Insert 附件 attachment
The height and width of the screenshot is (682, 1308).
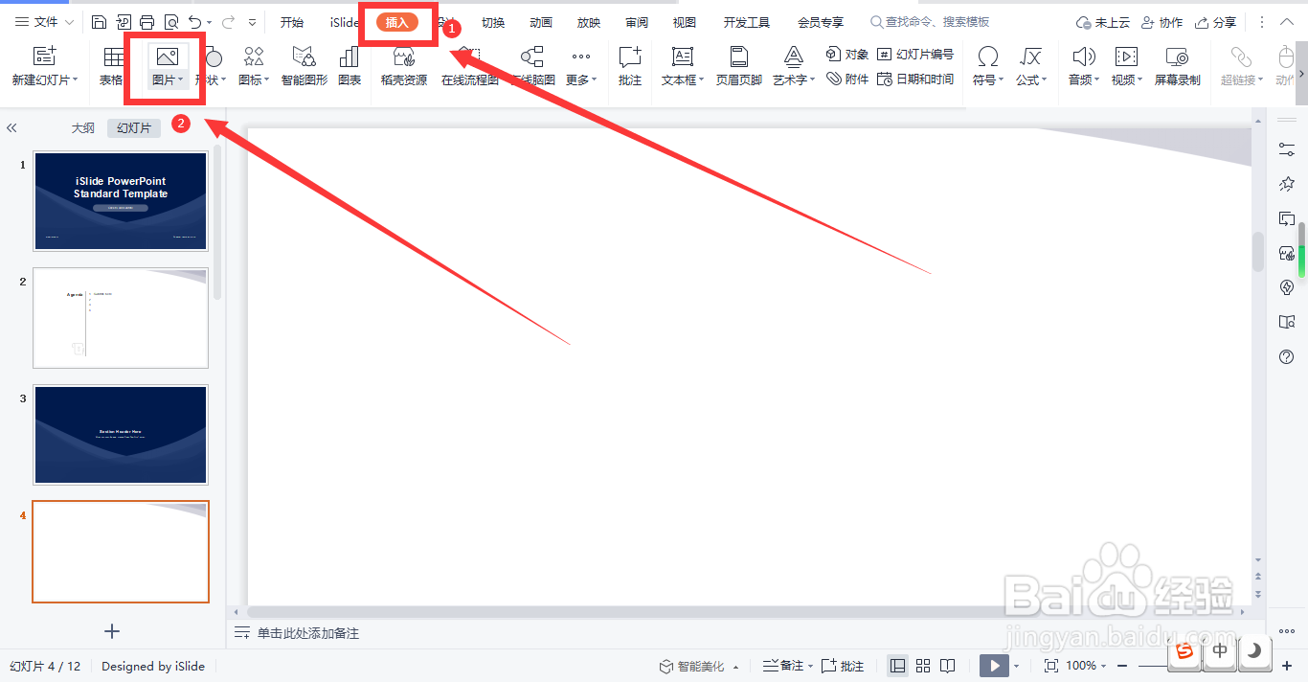click(x=846, y=80)
